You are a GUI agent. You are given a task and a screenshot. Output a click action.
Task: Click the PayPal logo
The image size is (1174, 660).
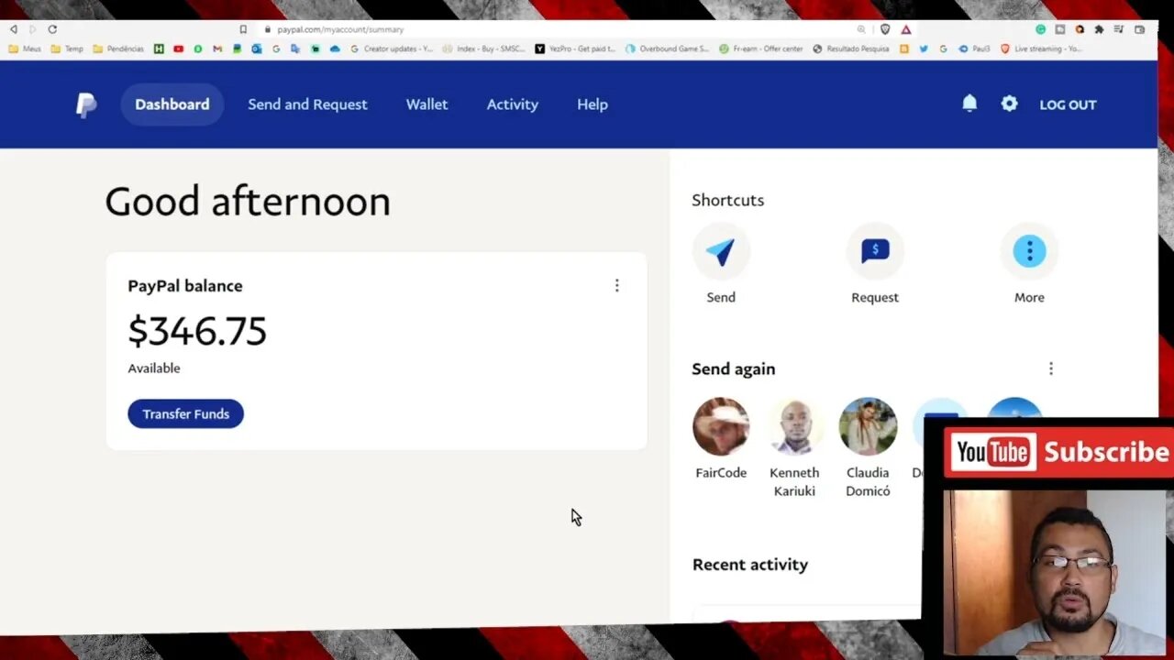click(86, 104)
